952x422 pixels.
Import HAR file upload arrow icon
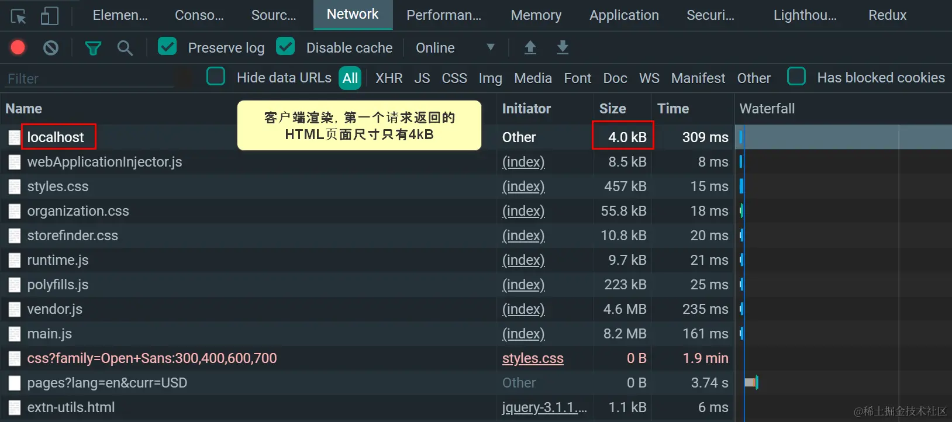tap(530, 47)
